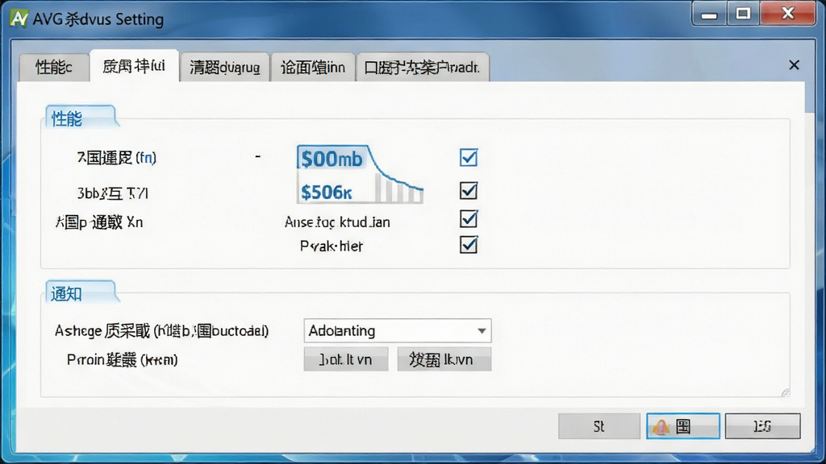Minimize the AVG Setting window
The height and width of the screenshot is (464, 826).
709,14
